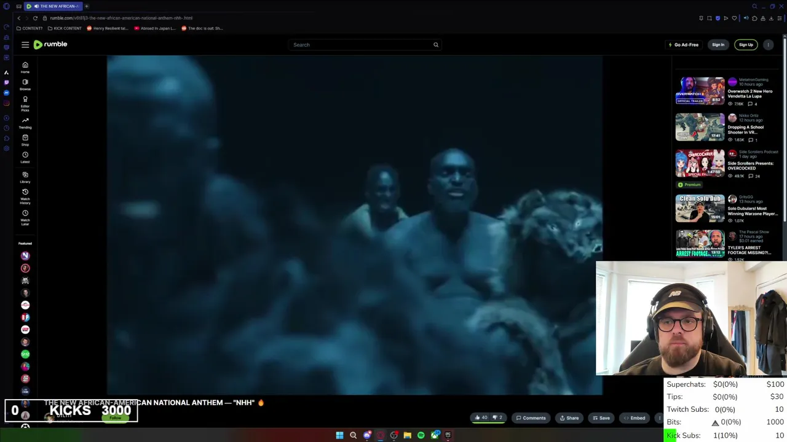
Task: Switch to THE NEW AFRICAN browser tab
Action: click(54, 6)
